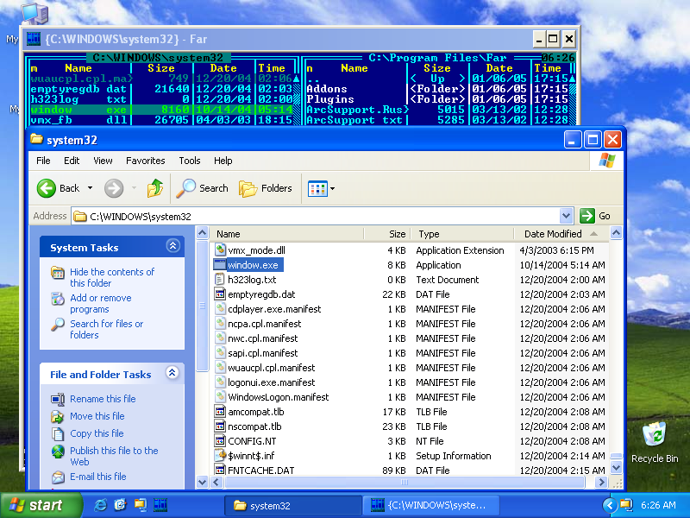
Task: Sort by the Type column header
Action: pos(462,234)
